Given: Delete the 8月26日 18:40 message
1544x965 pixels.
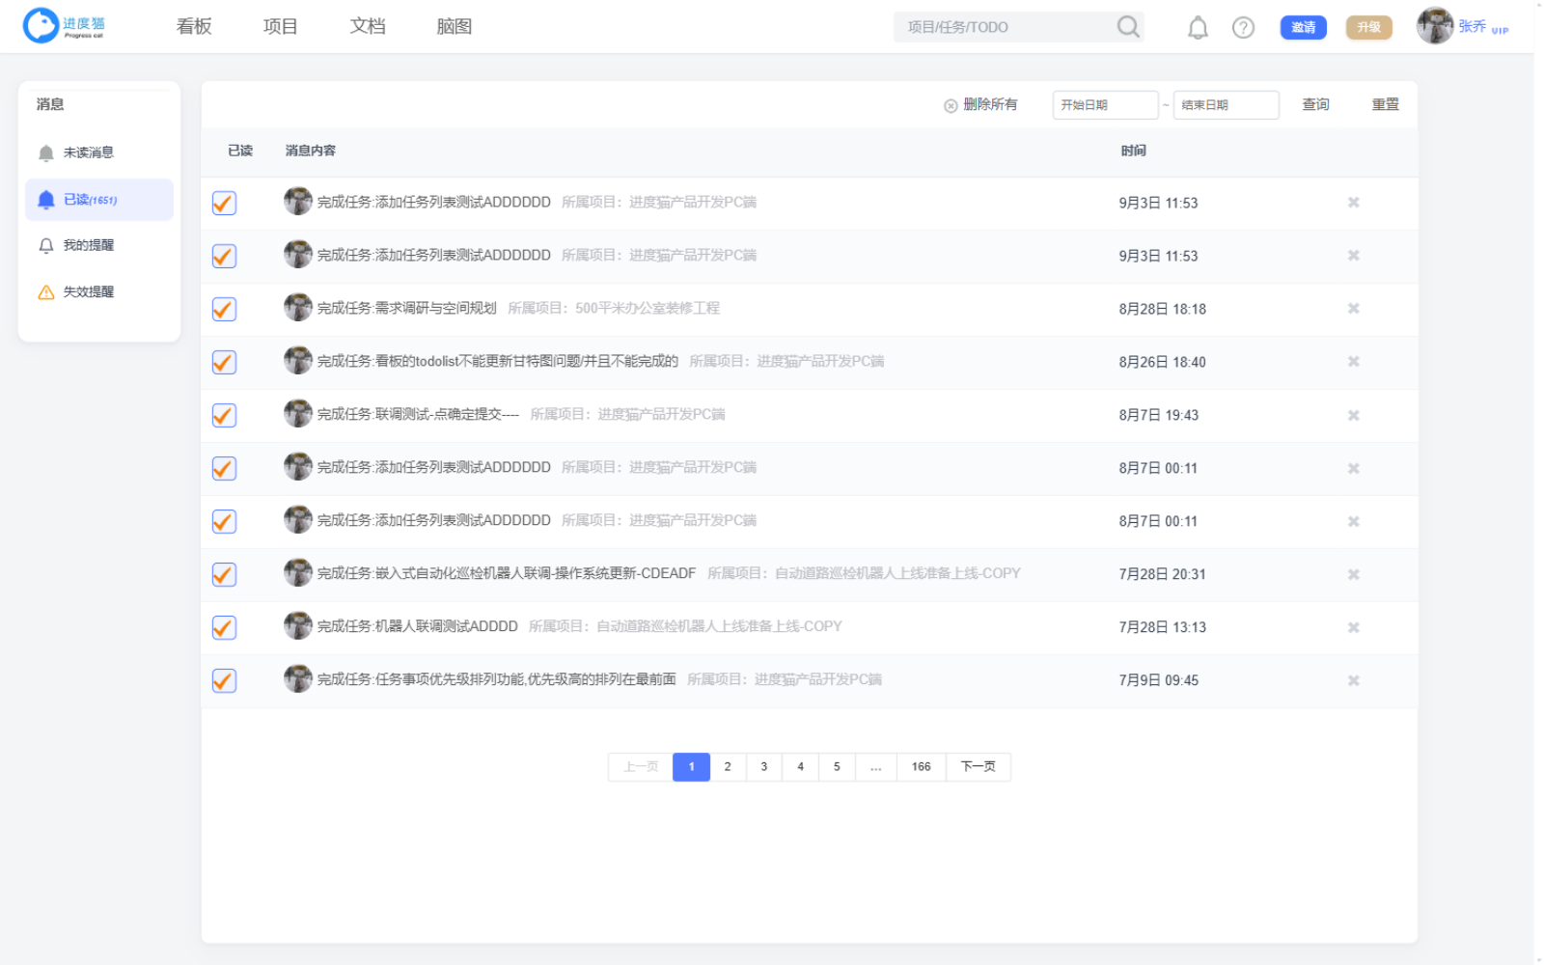Looking at the screenshot, I should coord(1354,362).
